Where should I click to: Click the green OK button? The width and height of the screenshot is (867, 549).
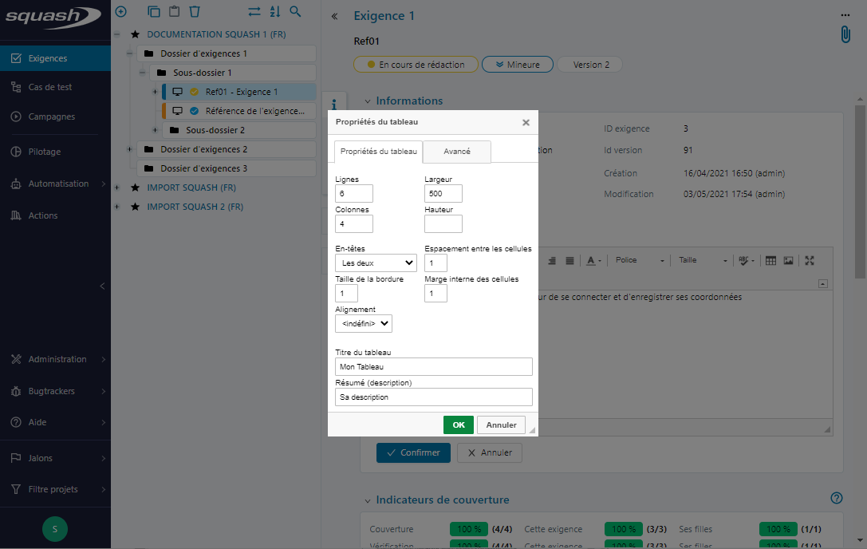click(458, 425)
